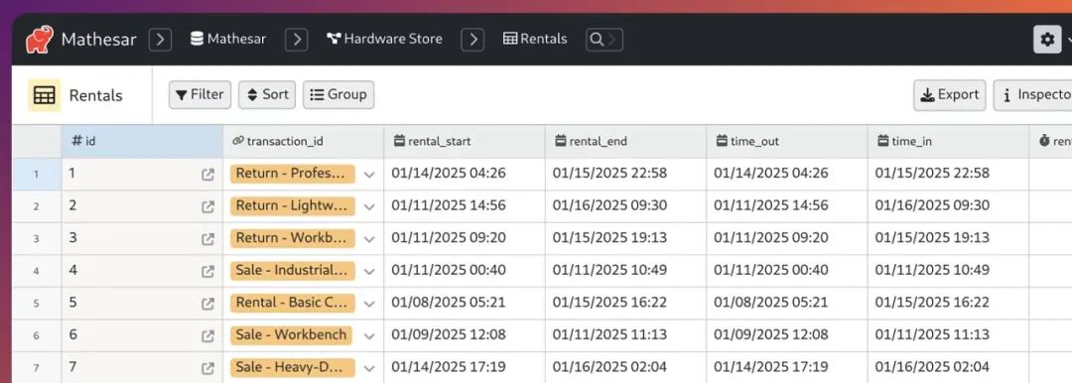
Task: Open dropdown for Rental - Basic C... transaction
Action: [x=369, y=304]
